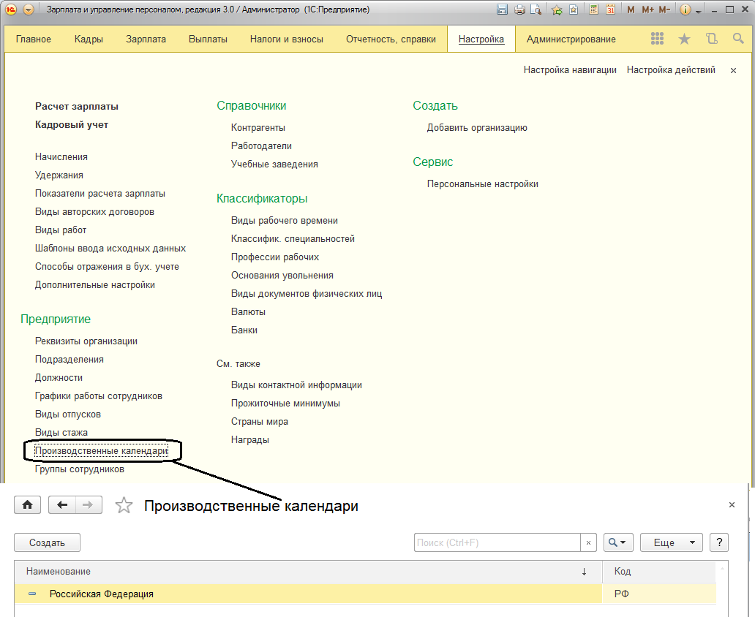755x617 pixels.
Task: Open the functions grid menu icon
Action: tap(657, 39)
